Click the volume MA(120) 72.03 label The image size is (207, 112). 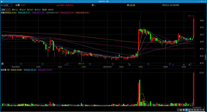click(x=45, y=70)
